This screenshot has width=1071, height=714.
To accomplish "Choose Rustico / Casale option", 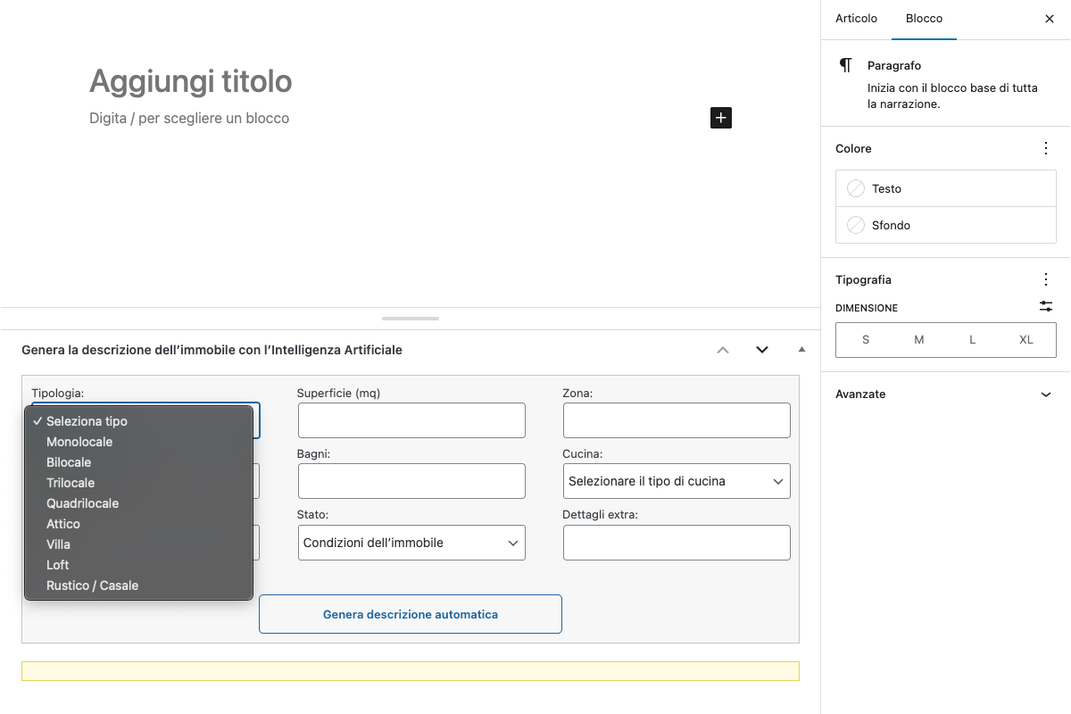I will pyautogui.click(x=138, y=585).
